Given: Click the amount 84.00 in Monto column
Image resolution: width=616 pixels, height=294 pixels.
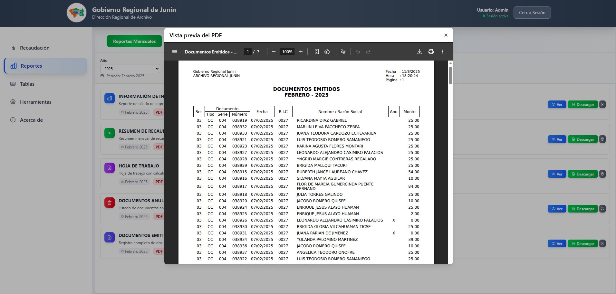Looking at the screenshot, I should point(414,186).
